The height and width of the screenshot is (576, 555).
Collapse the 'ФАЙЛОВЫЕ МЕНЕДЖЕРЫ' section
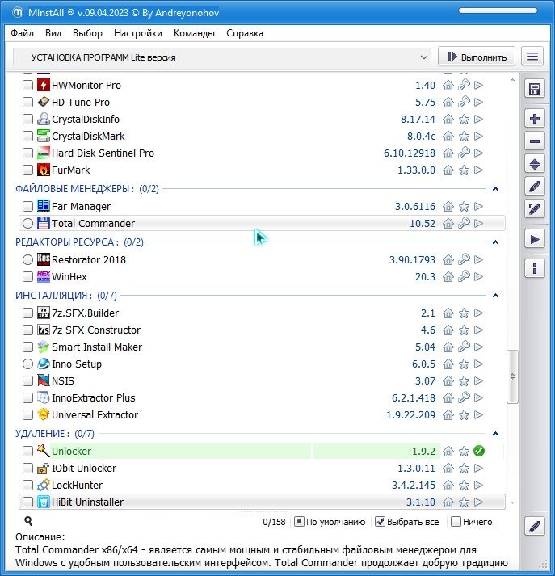[x=495, y=189]
